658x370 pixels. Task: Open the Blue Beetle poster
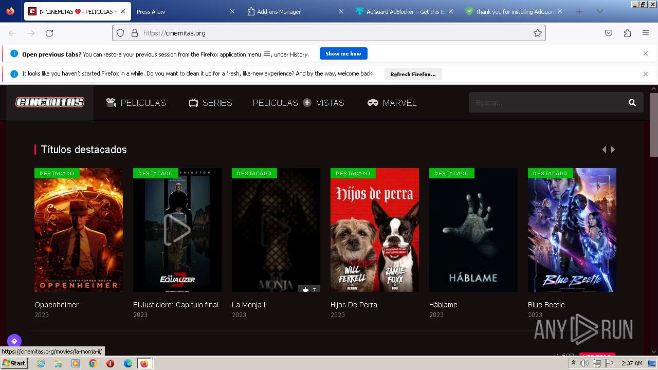572,230
